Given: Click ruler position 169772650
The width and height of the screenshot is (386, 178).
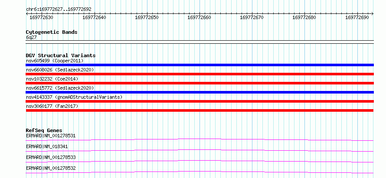Looking at the screenshot, I should click(147, 17).
